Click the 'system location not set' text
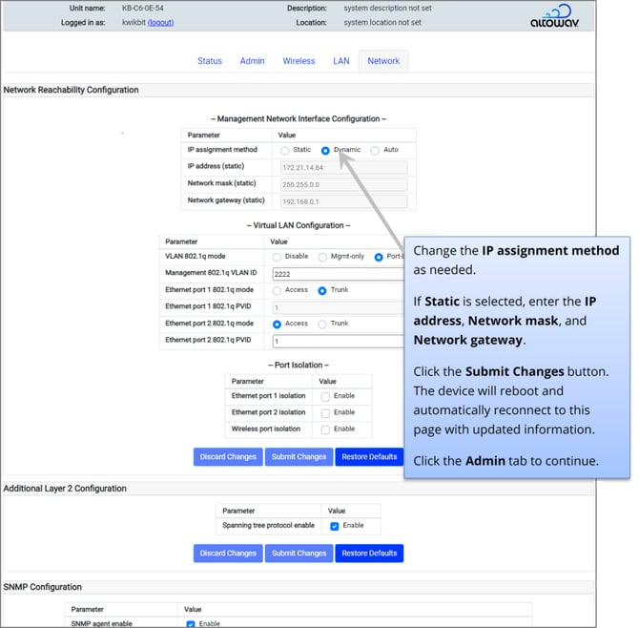639x628 pixels. 382,23
